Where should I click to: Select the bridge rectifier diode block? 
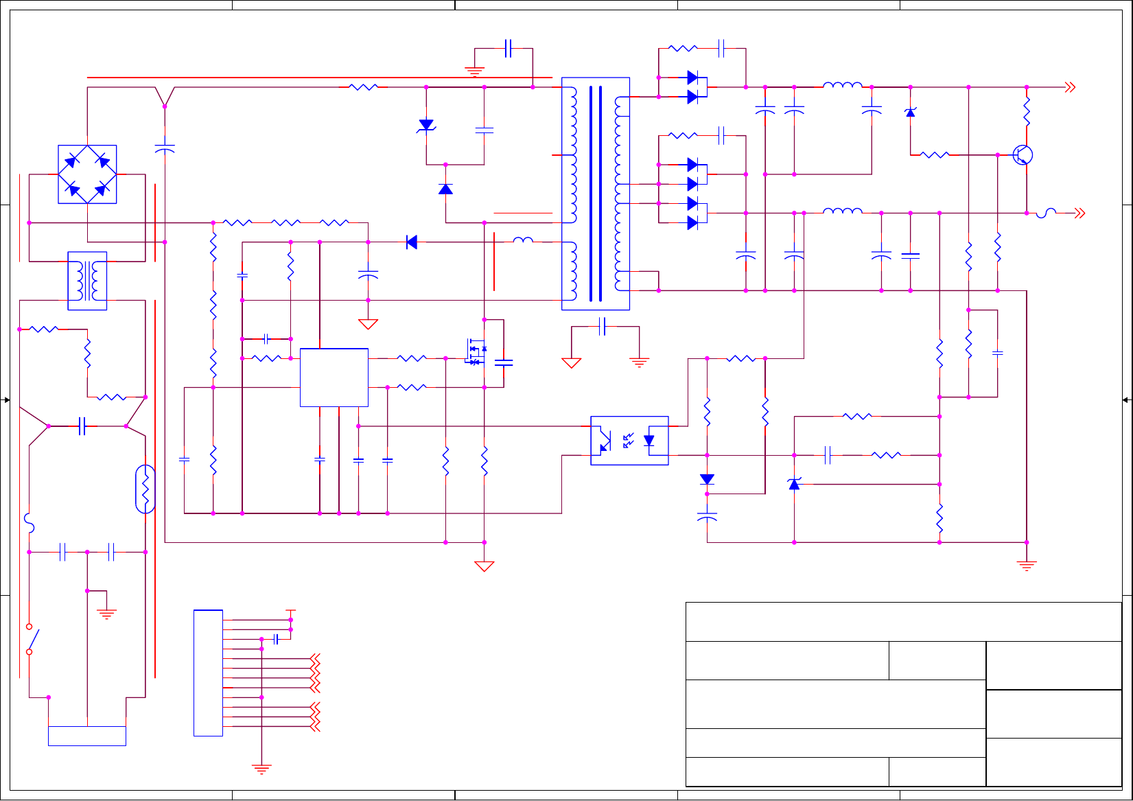pos(87,174)
